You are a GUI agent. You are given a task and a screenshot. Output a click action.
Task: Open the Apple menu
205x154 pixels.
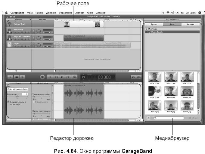tap(6, 13)
